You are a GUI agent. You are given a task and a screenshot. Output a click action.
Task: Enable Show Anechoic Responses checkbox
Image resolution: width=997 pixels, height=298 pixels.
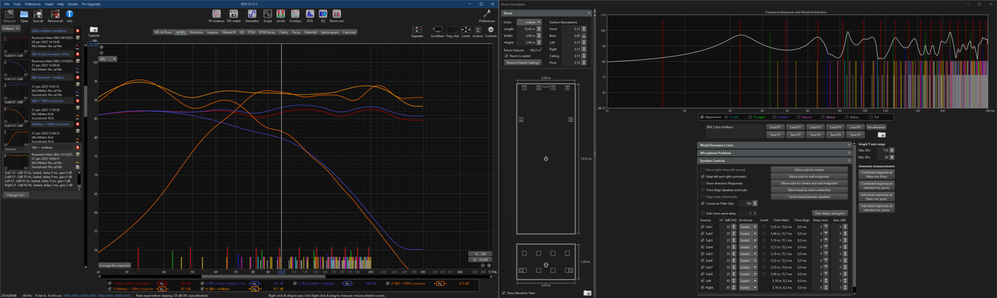coord(702,183)
